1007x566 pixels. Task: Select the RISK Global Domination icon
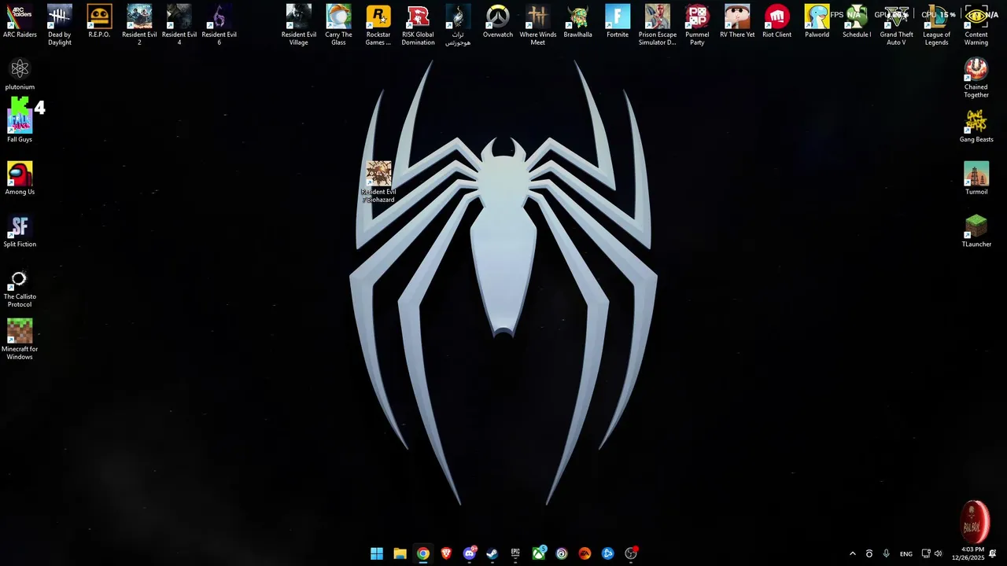point(419,25)
